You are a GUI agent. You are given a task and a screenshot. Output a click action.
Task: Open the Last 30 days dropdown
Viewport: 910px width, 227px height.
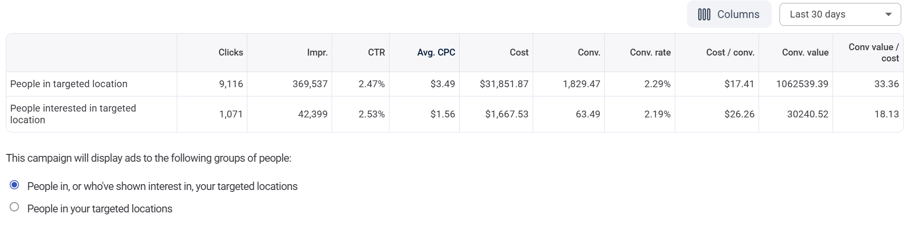pyautogui.click(x=839, y=15)
